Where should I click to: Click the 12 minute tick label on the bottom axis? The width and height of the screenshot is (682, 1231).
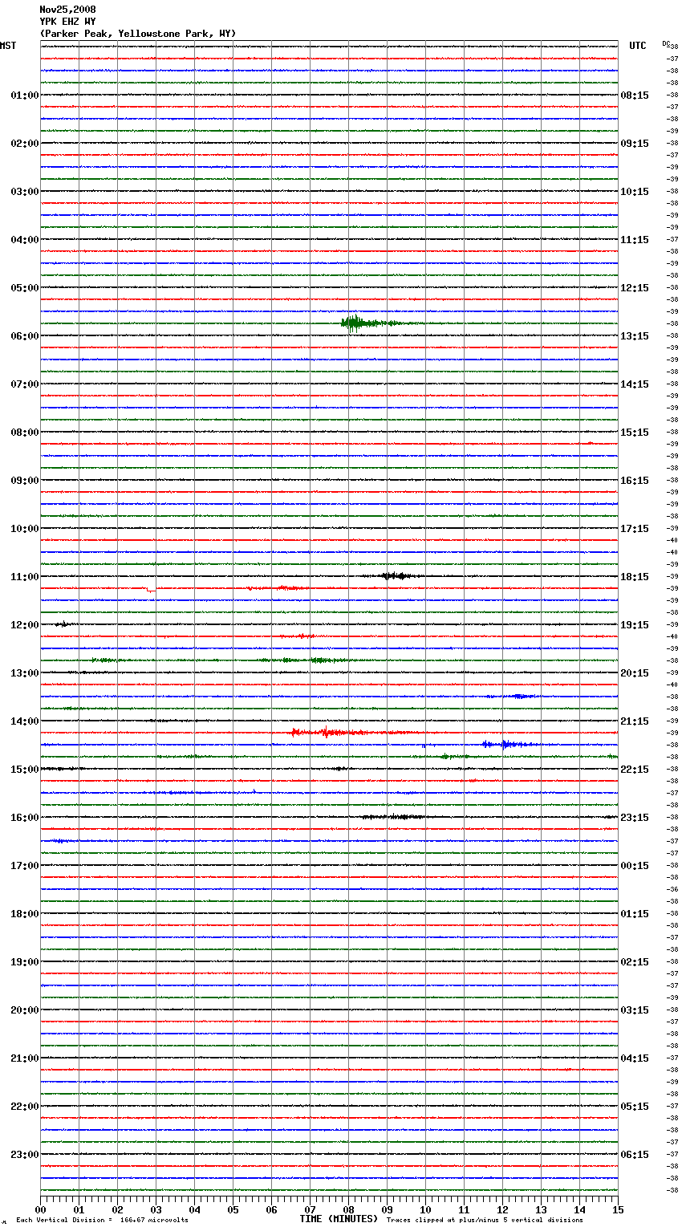[502, 1209]
